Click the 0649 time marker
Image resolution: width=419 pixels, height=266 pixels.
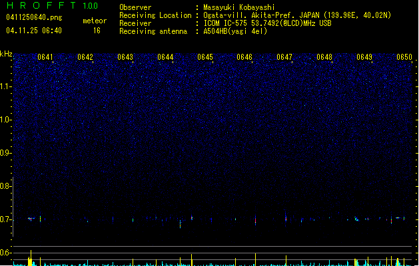(x=364, y=57)
